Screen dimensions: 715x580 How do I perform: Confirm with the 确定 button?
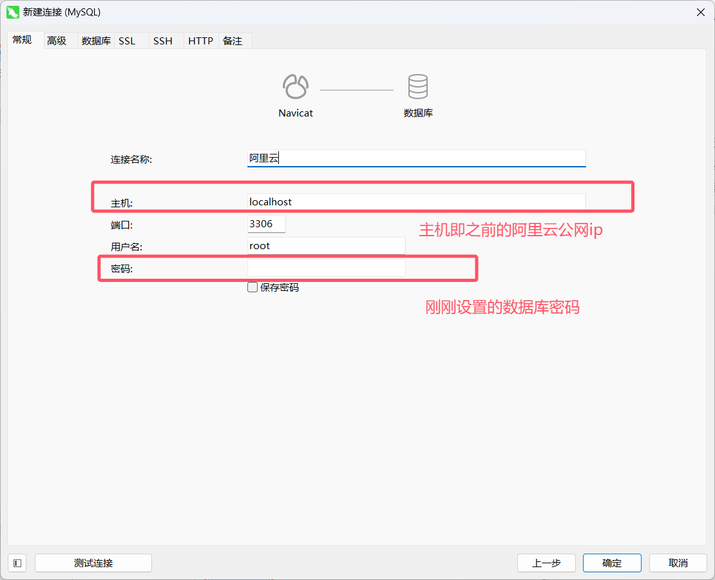612,563
